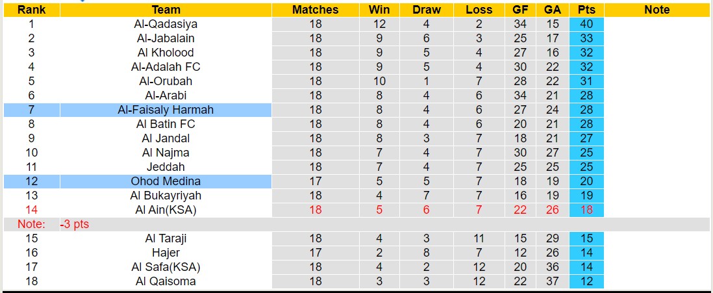Click the Note column header
The width and height of the screenshot is (713, 293).
tap(657, 10)
